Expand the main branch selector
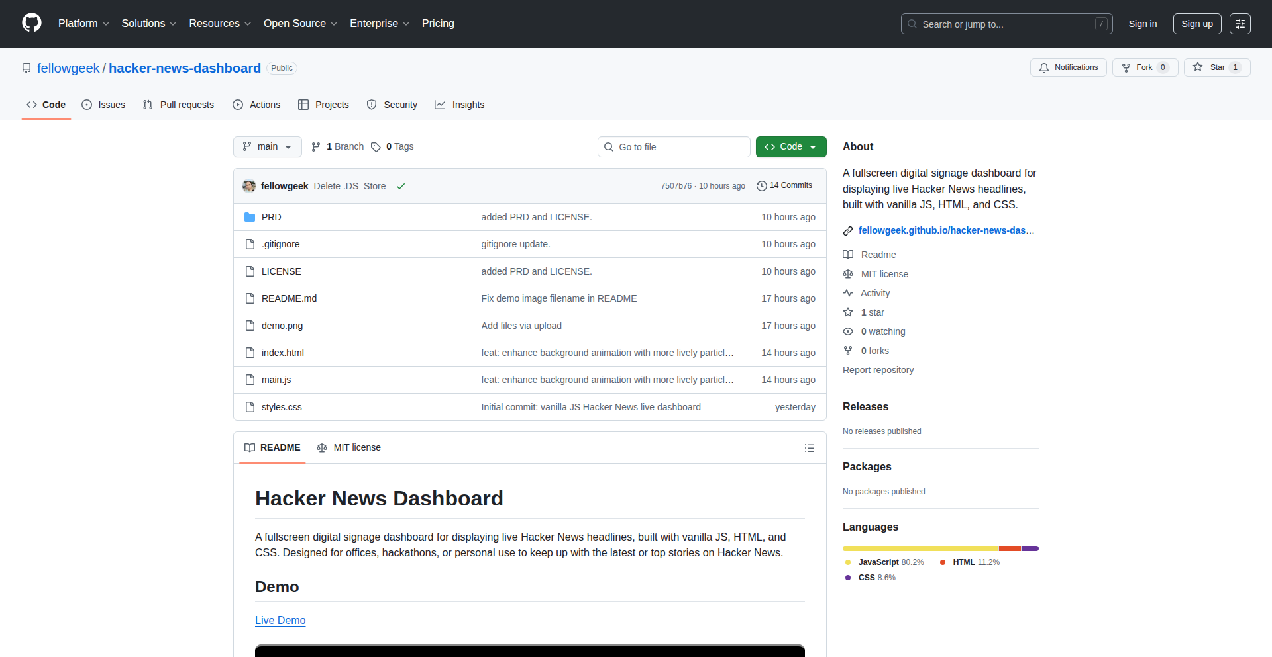The height and width of the screenshot is (657, 1272). click(267, 147)
